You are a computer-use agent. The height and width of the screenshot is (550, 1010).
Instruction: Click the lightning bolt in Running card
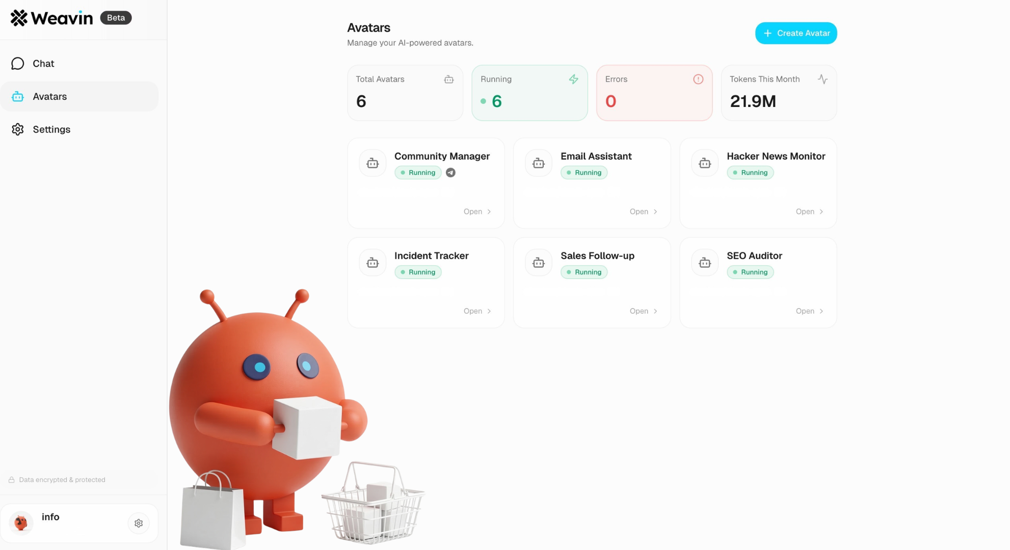pyautogui.click(x=574, y=79)
